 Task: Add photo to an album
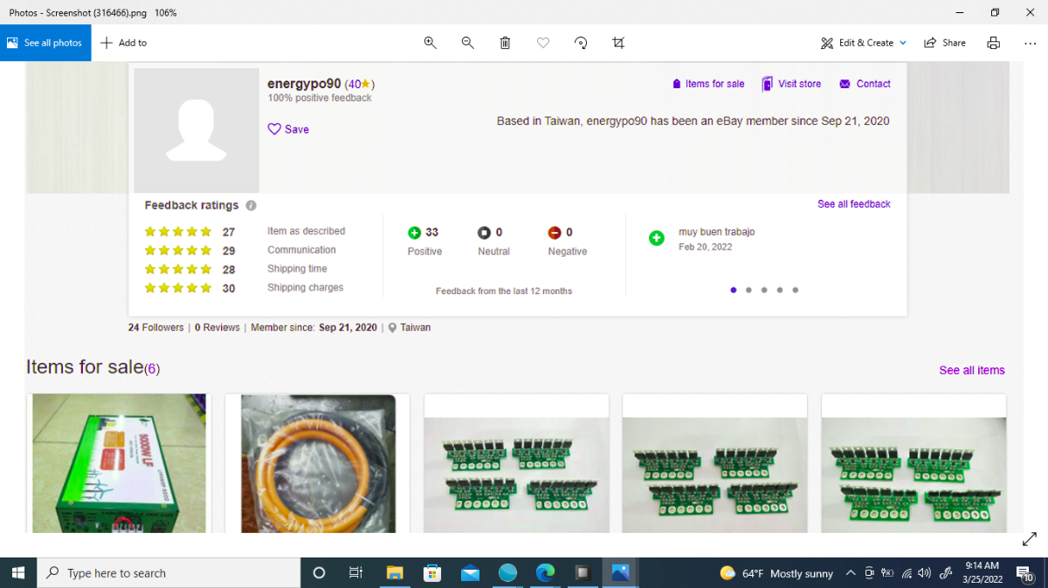pos(124,43)
